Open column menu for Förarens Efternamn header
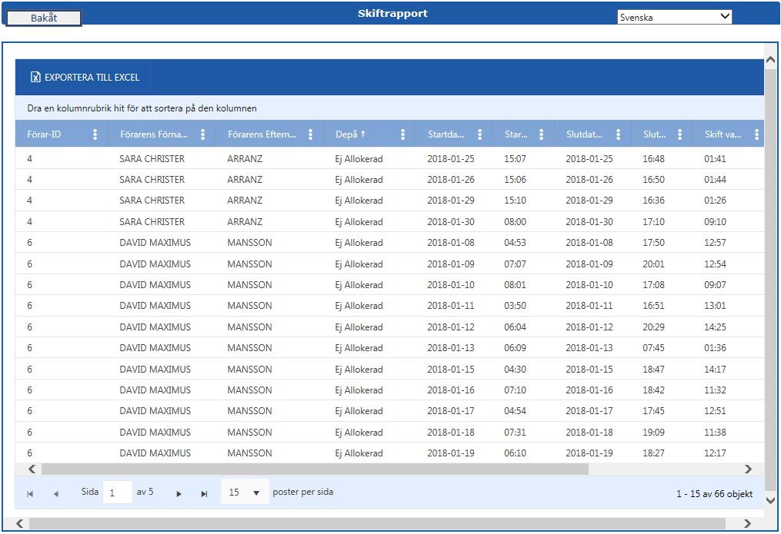The image size is (781, 534). click(x=310, y=134)
